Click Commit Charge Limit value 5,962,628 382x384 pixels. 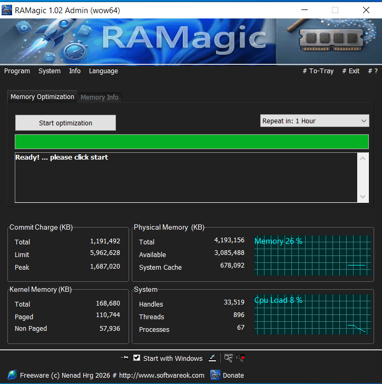tap(105, 253)
